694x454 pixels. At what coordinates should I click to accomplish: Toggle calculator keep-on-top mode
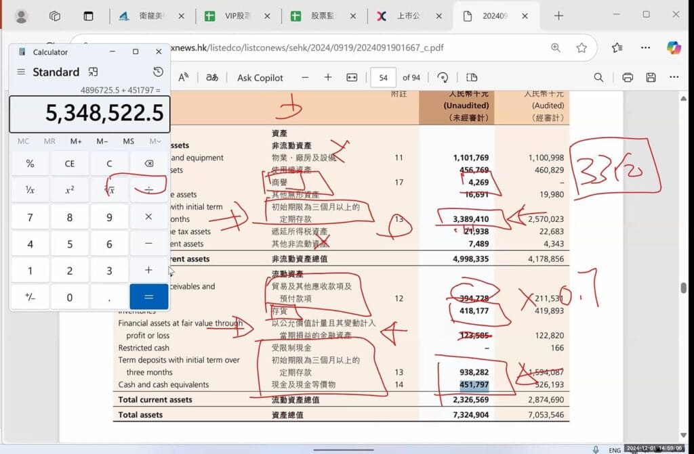point(94,72)
